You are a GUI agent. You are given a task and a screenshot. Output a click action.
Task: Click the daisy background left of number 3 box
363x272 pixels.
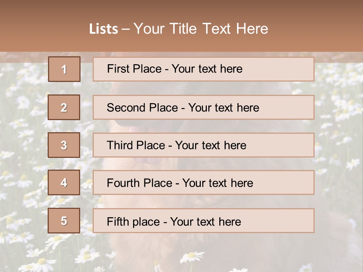[23, 145]
